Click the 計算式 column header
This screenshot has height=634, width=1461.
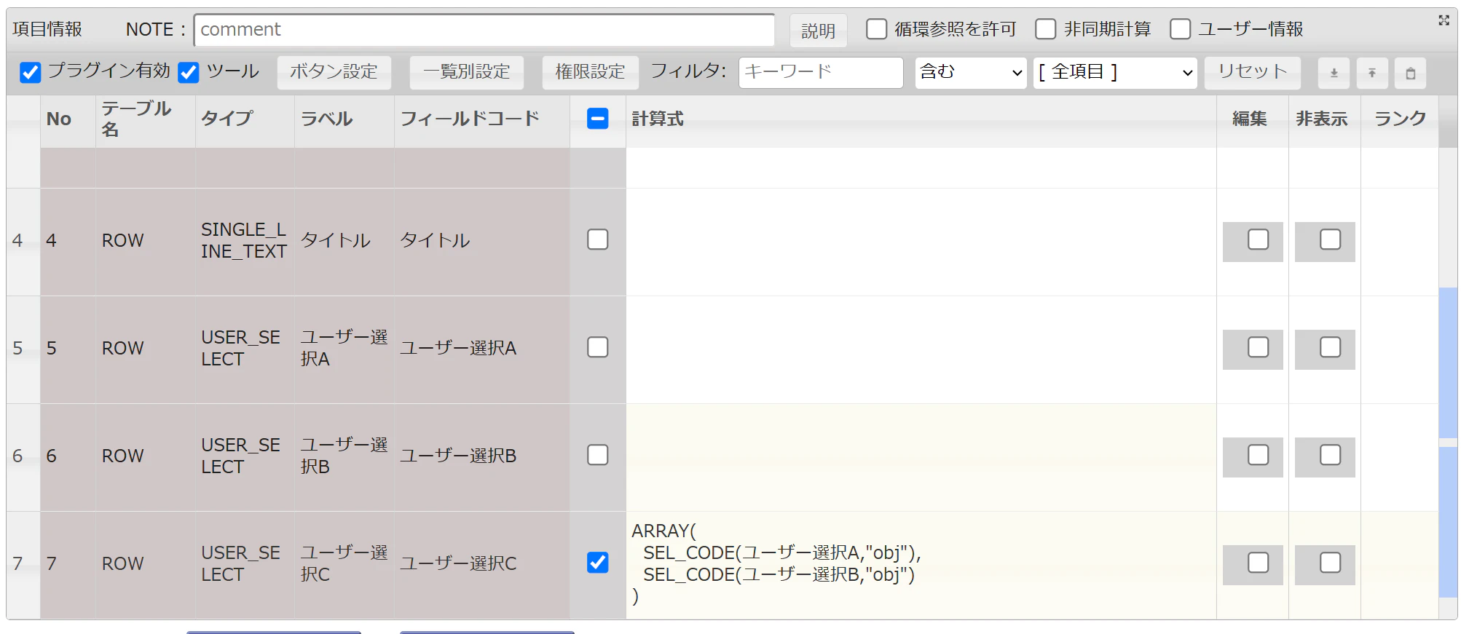pyautogui.click(x=658, y=119)
